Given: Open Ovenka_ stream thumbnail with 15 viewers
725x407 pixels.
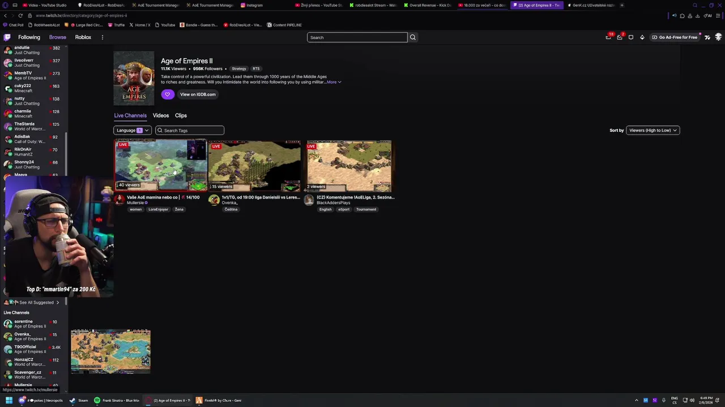Looking at the screenshot, I should pyautogui.click(x=254, y=166).
